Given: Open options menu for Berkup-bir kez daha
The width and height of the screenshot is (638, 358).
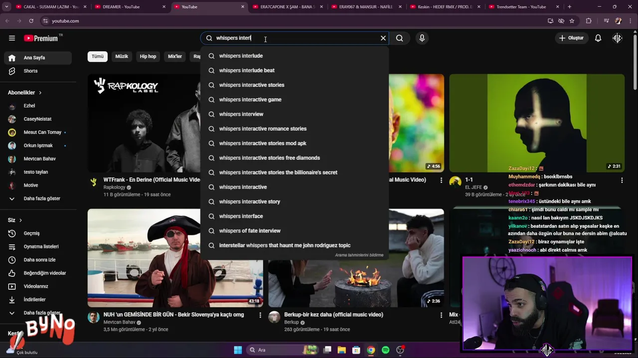Looking at the screenshot, I should tap(441, 315).
